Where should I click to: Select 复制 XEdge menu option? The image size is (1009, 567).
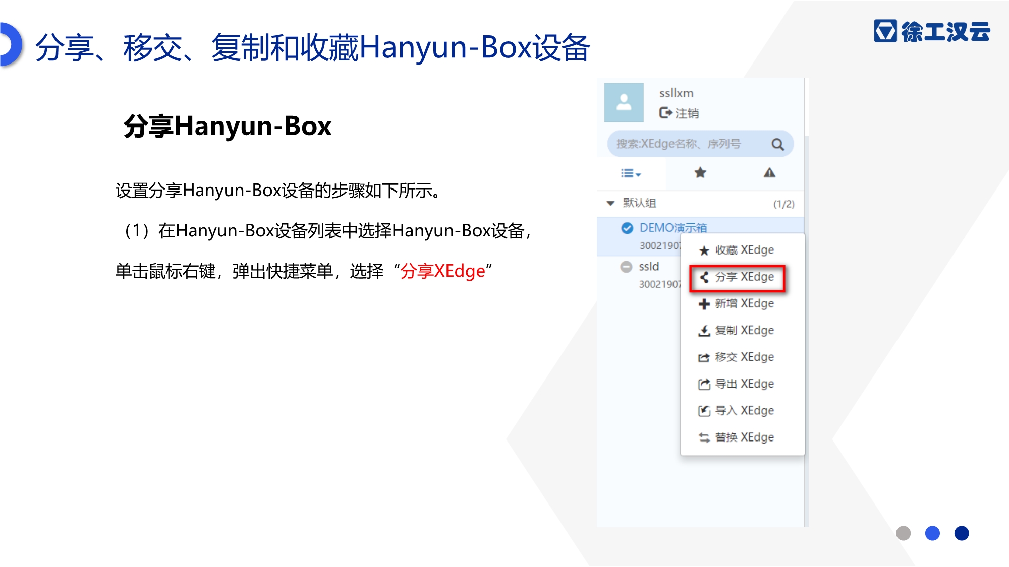[x=737, y=330]
